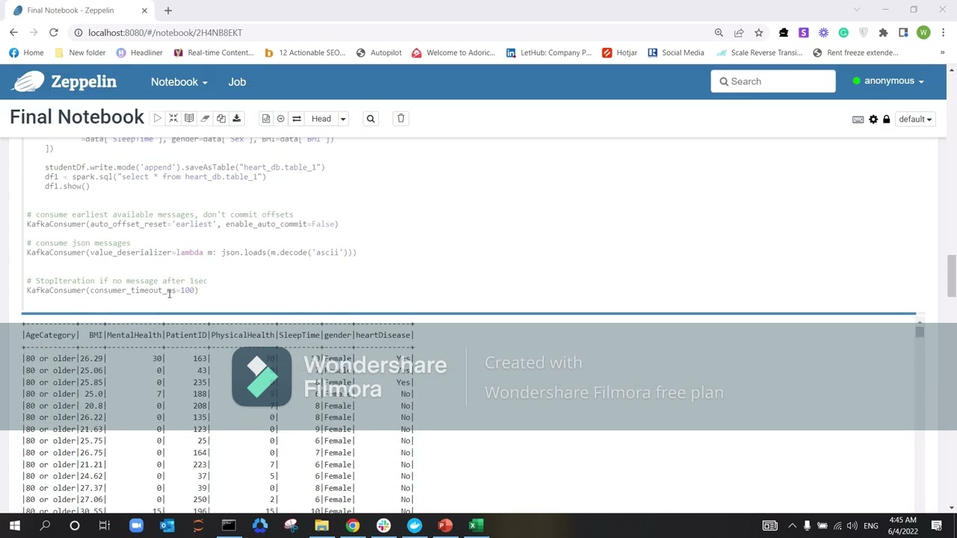Open the Grammarly extension icon

pyautogui.click(x=843, y=32)
